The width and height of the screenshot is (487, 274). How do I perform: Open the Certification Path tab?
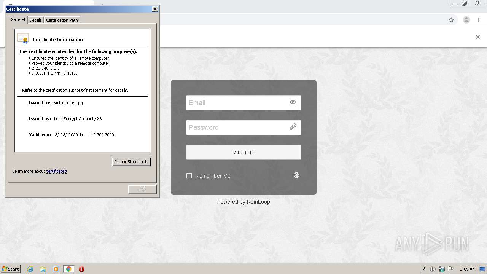tap(62, 20)
